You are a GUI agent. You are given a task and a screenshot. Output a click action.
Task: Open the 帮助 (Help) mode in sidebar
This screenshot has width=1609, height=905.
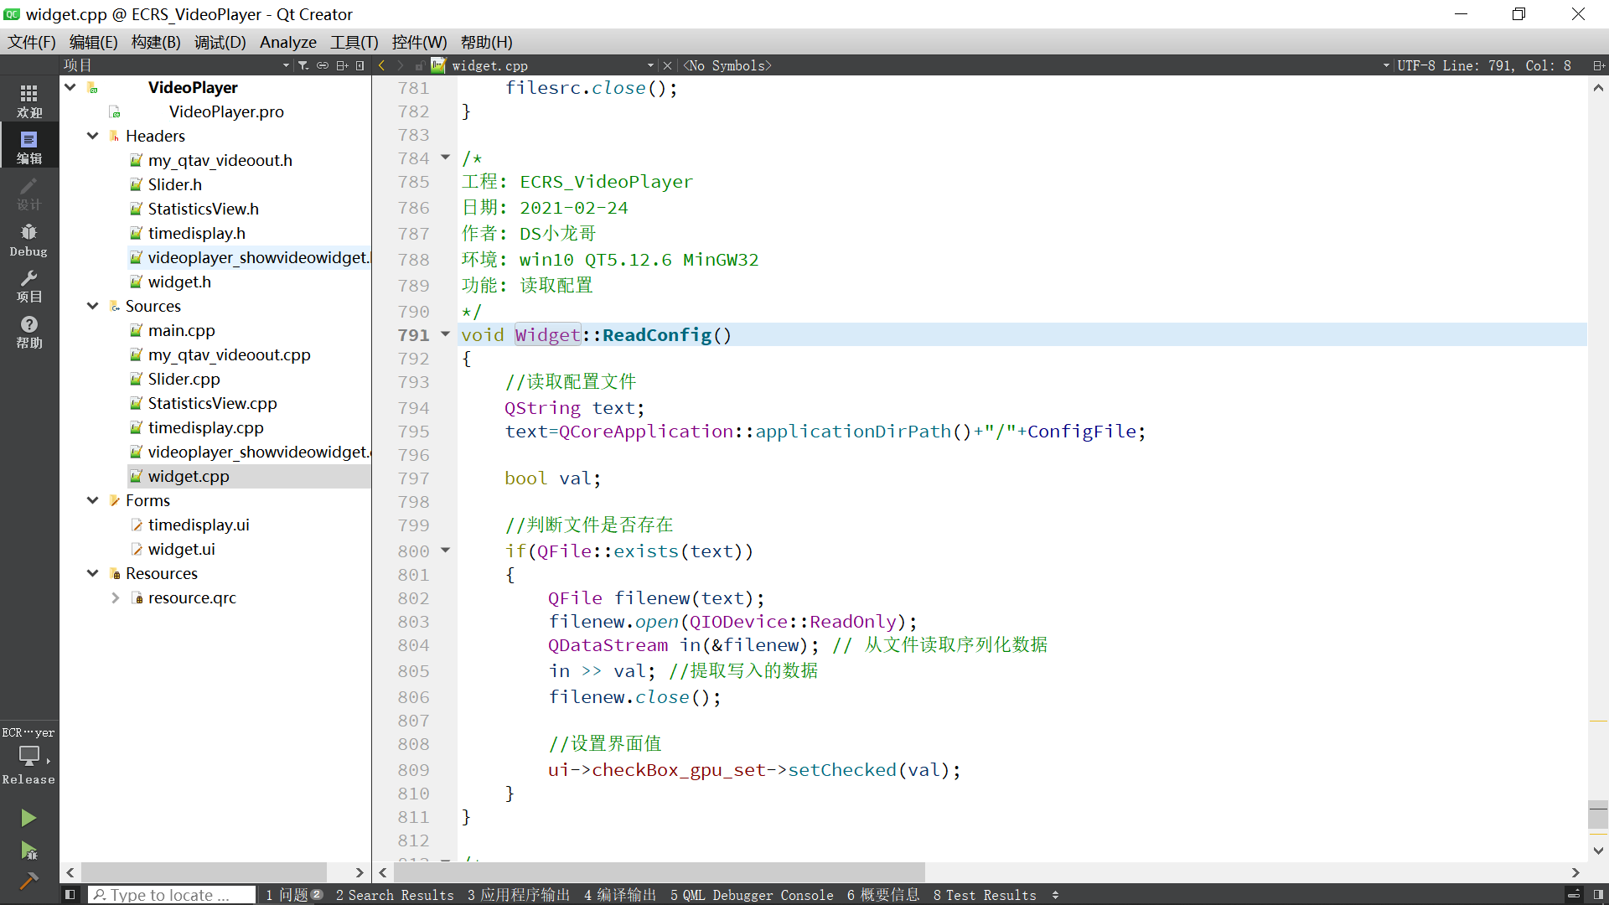coord(28,332)
